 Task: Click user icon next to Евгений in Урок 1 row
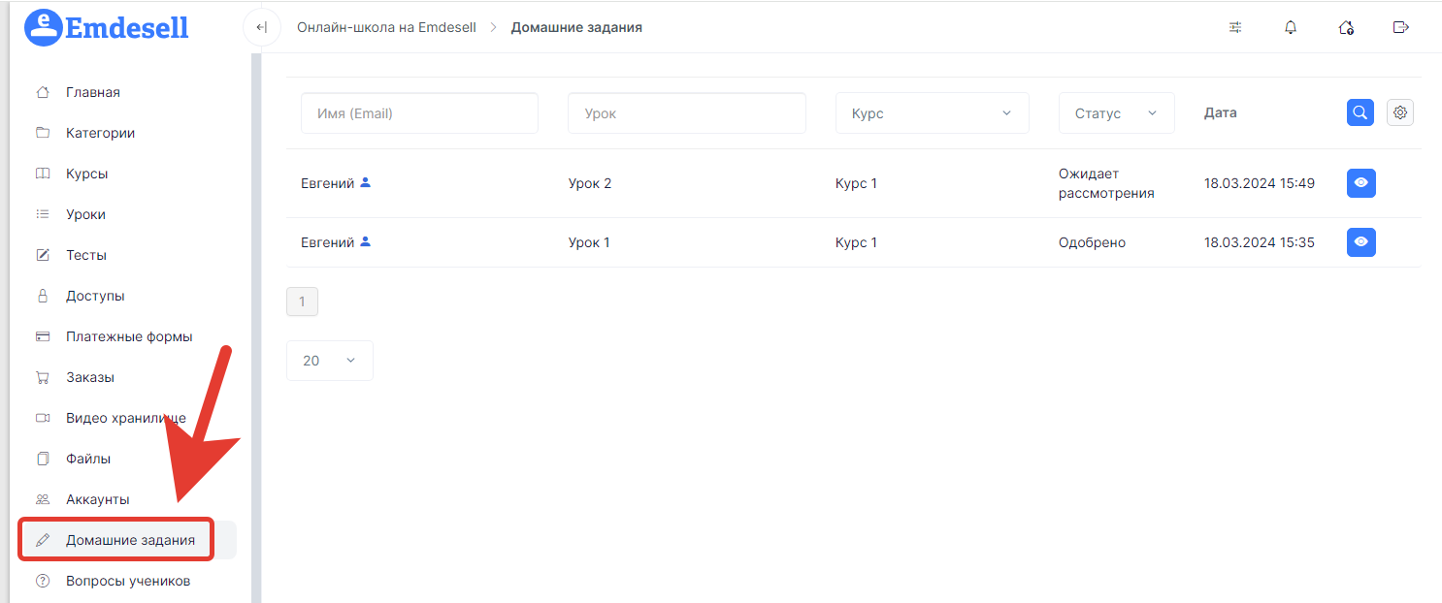pyautogui.click(x=366, y=241)
